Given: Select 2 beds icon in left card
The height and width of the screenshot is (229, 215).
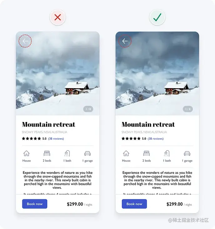Looking at the screenshot, I should click(x=47, y=153).
